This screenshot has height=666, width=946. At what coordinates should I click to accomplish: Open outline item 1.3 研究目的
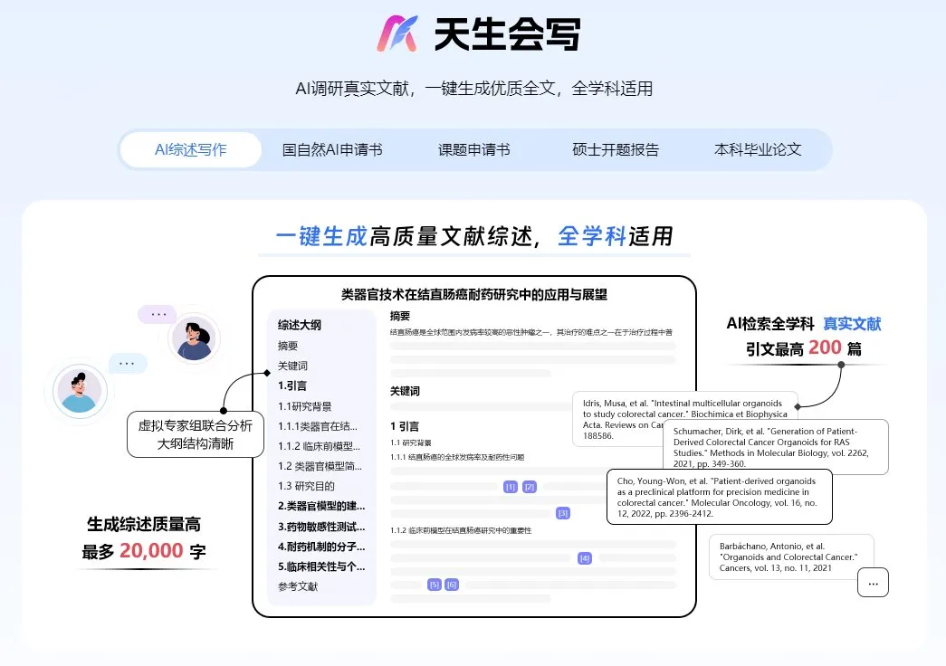(306, 486)
